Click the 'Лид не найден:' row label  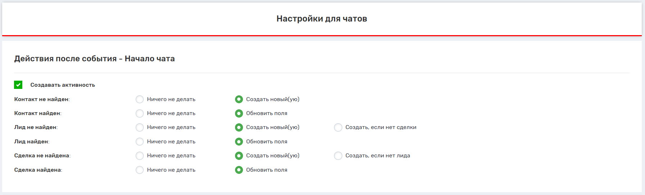click(x=36, y=127)
